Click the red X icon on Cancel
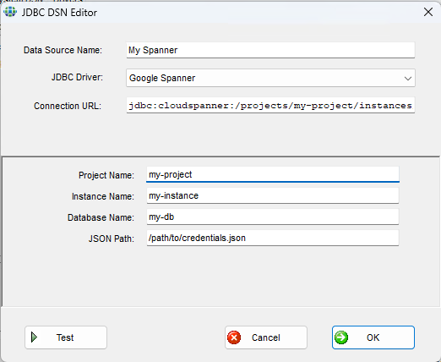The width and height of the screenshot is (441, 362). pos(234,337)
